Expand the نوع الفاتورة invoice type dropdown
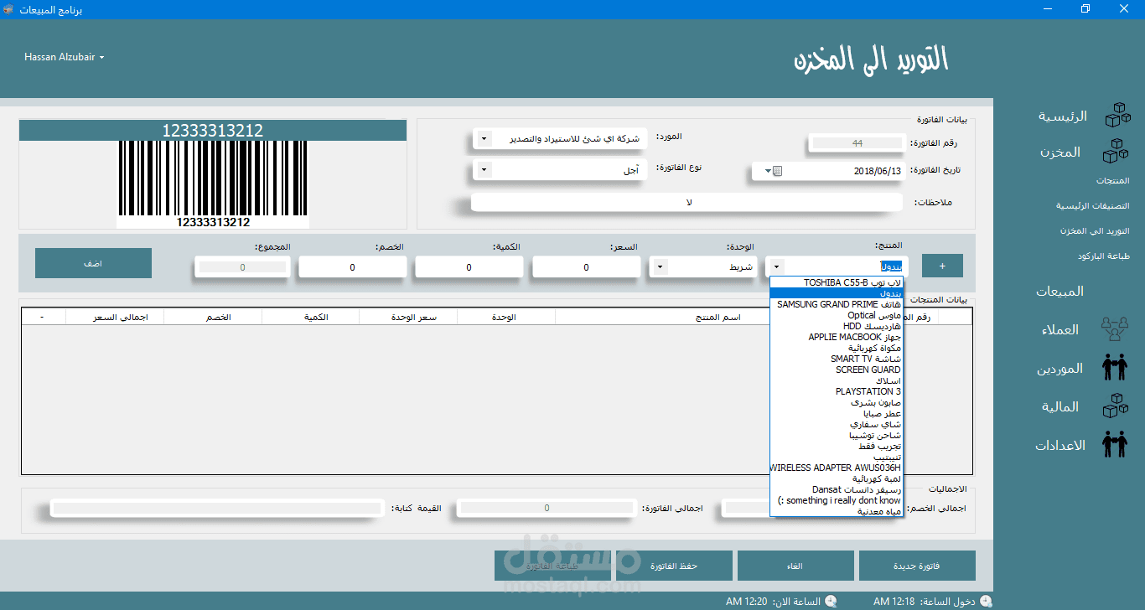 click(484, 170)
